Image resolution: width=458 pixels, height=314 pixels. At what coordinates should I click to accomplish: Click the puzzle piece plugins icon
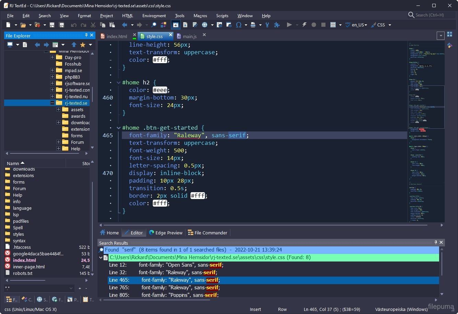coord(277,25)
